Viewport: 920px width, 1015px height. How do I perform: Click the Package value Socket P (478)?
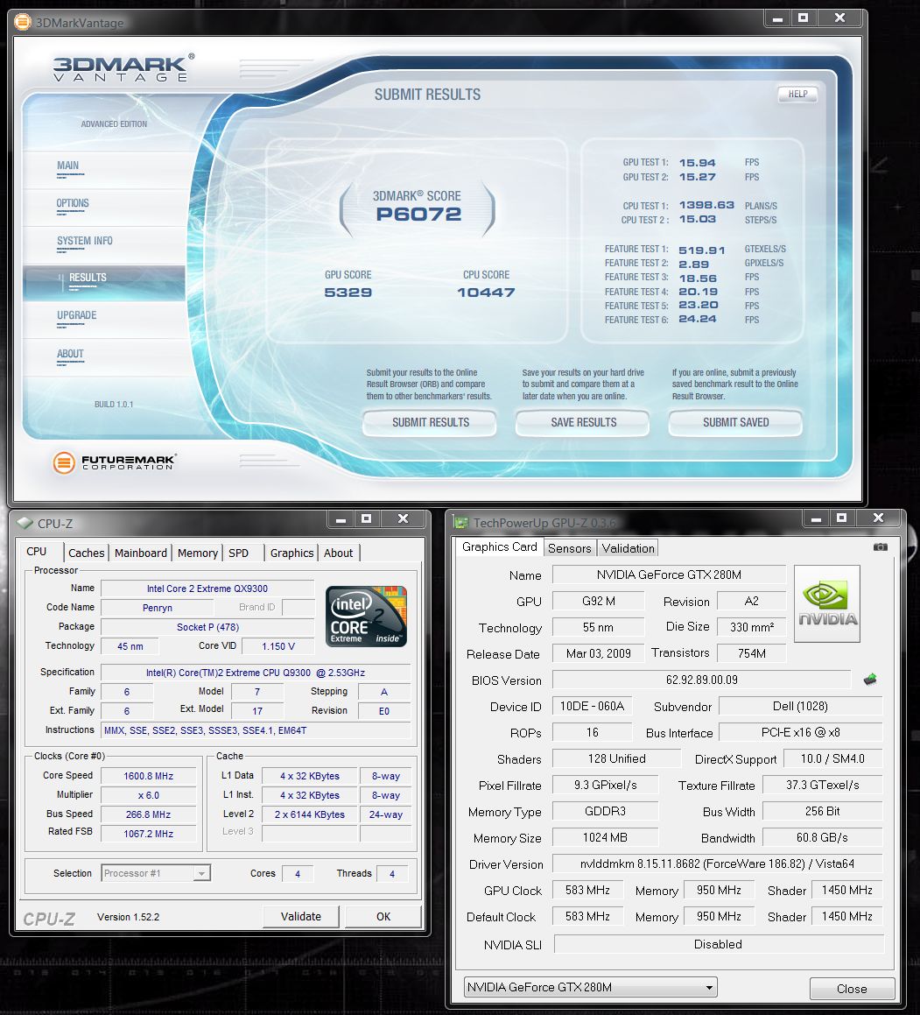(207, 627)
